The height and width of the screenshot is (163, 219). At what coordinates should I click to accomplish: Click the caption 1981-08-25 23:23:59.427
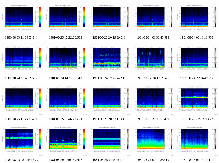(197, 119)
